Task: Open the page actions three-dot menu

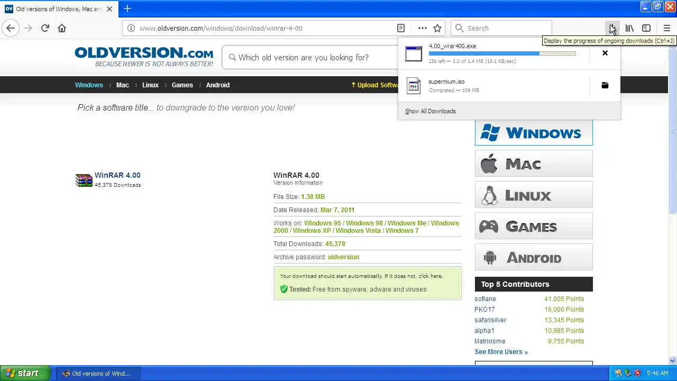Action: pyautogui.click(x=422, y=28)
